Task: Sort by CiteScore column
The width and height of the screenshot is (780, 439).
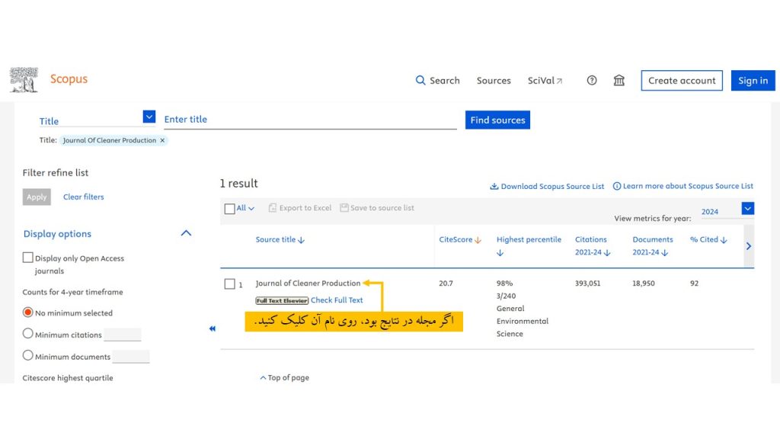Action: (x=460, y=239)
